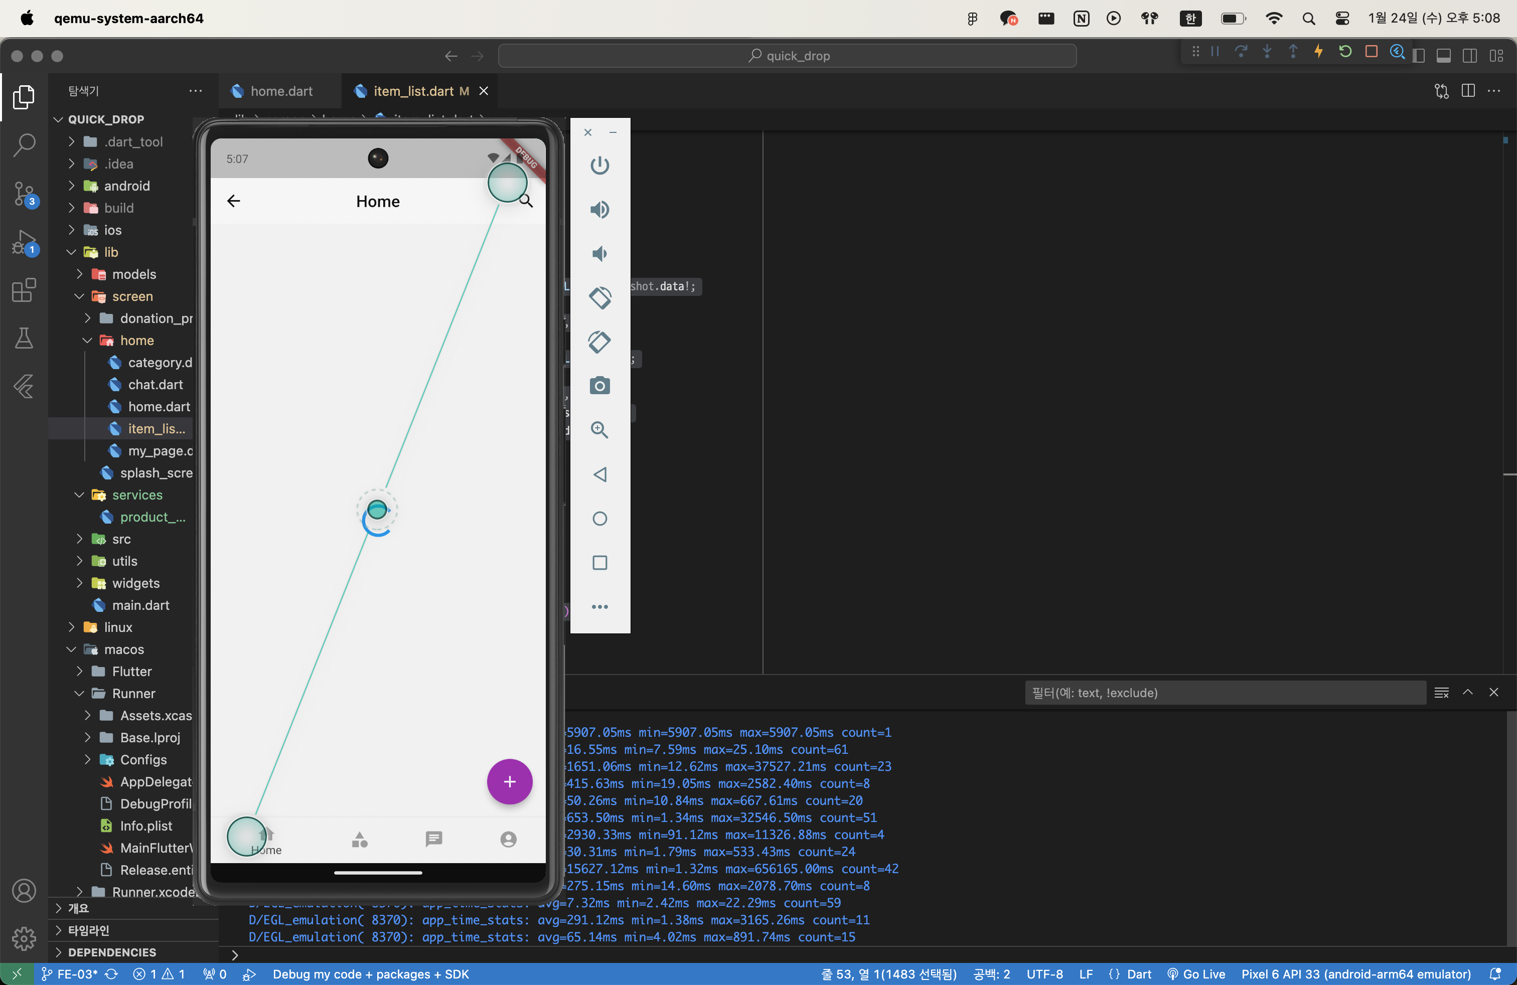
Task: Toggle macOS Control Center in menu bar
Action: click(1342, 19)
